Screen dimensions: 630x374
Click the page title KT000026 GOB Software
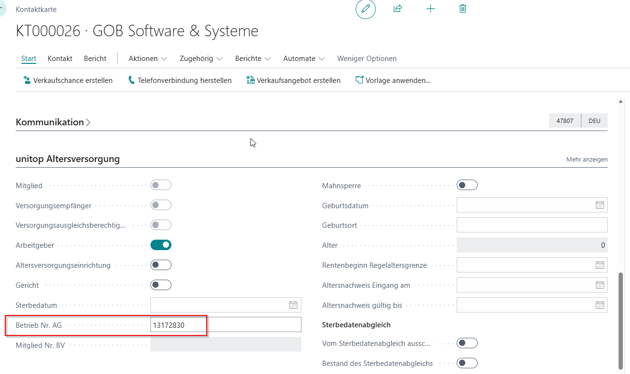[137, 31]
